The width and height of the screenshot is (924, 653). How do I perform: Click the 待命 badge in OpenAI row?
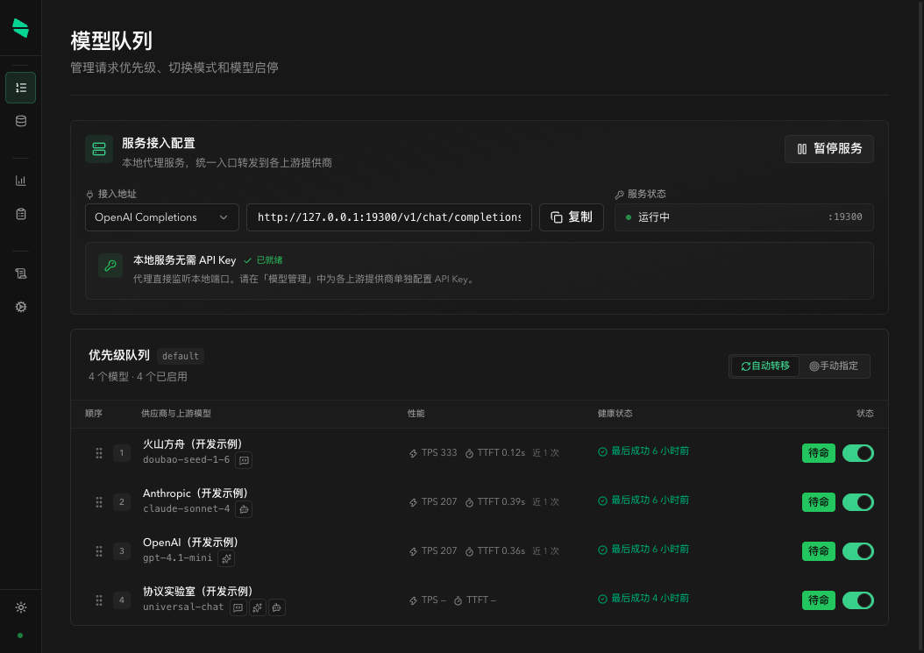(x=819, y=551)
